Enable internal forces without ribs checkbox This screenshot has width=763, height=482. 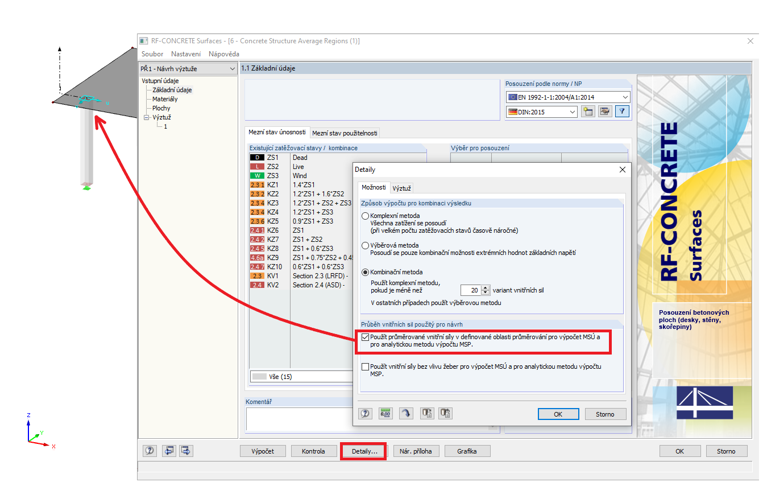[366, 367]
